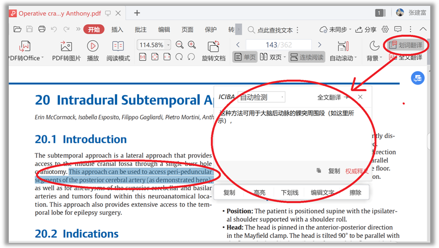Toggle 划词翻译 word translation
The width and height of the screenshot is (439, 248).
tap(405, 45)
